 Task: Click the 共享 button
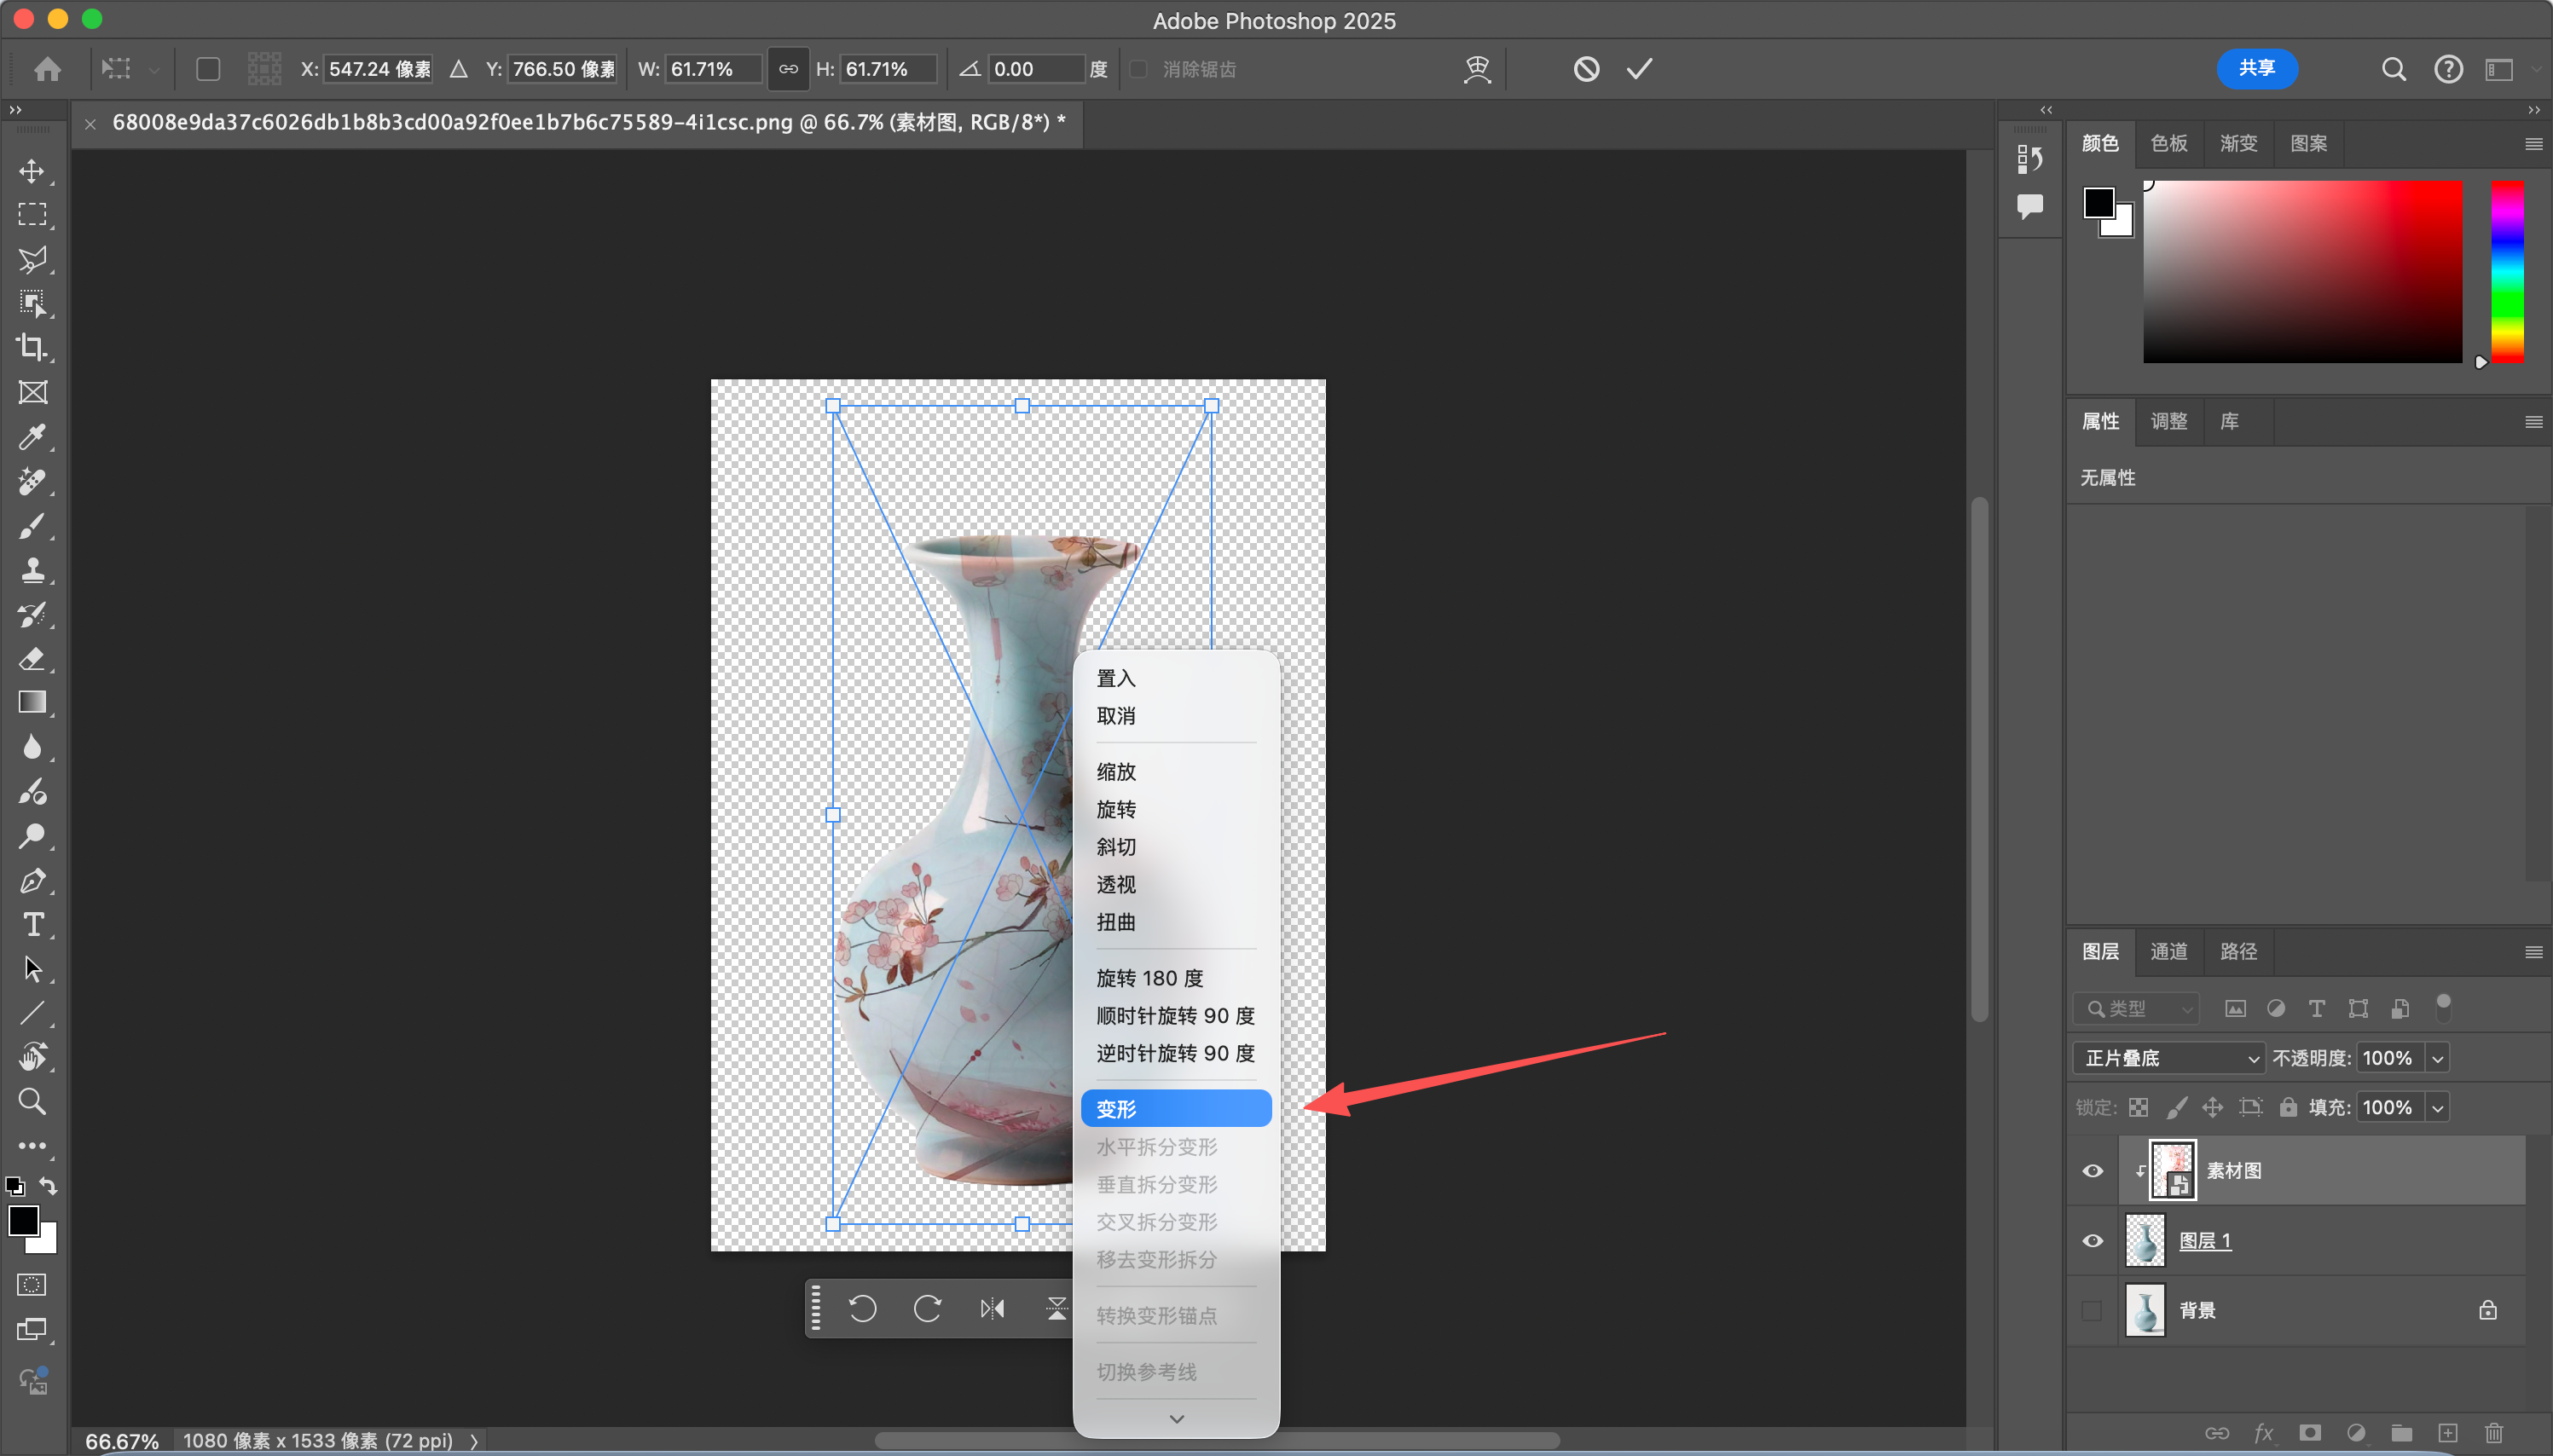point(2256,68)
